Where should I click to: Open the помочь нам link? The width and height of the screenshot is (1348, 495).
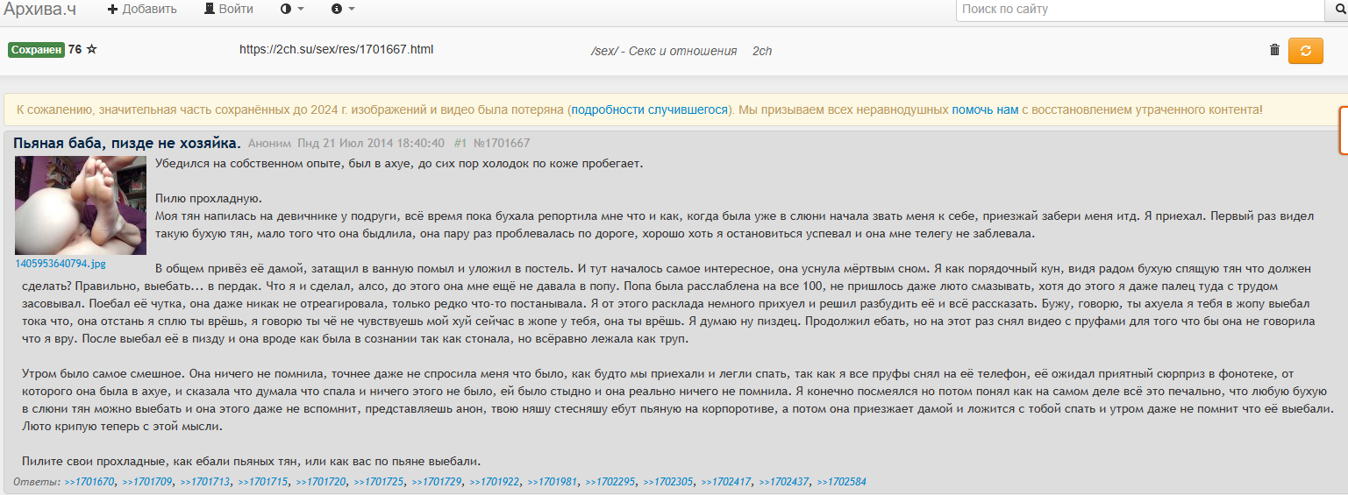(x=985, y=110)
